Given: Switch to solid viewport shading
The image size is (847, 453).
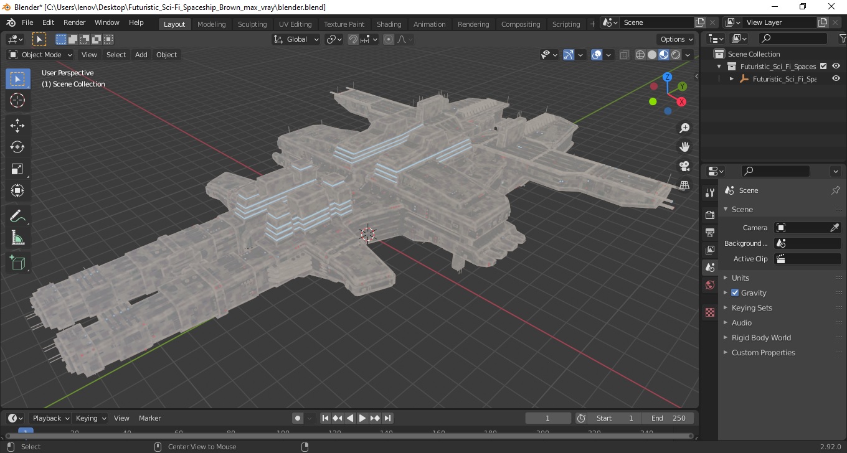Looking at the screenshot, I should click(x=652, y=55).
